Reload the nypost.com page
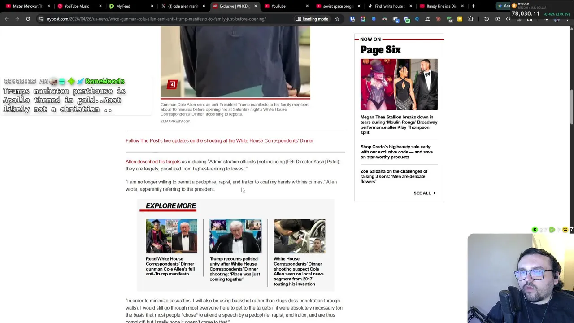 coord(28,19)
